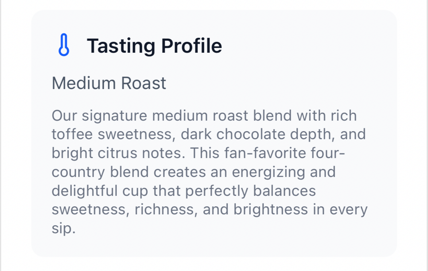Click the word 'Tasting' in heading
The width and height of the screenshot is (428, 271).
tap(121, 46)
